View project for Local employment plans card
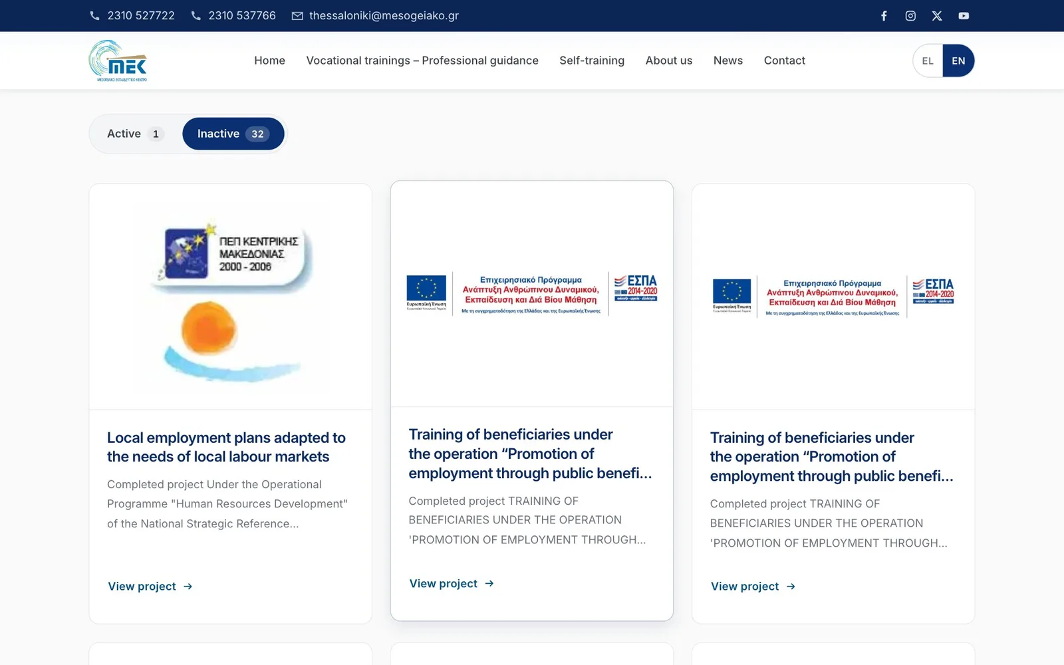The width and height of the screenshot is (1064, 665). [x=150, y=587]
